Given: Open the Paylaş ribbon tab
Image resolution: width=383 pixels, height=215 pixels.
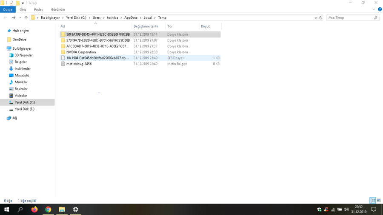Looking at the screenshot, I should (x=38, y=9).
